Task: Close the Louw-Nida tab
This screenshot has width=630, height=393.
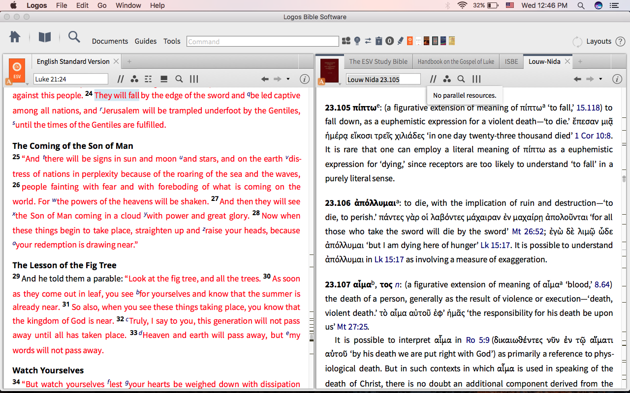Action: pyautogui.click(x=567, y=61)
